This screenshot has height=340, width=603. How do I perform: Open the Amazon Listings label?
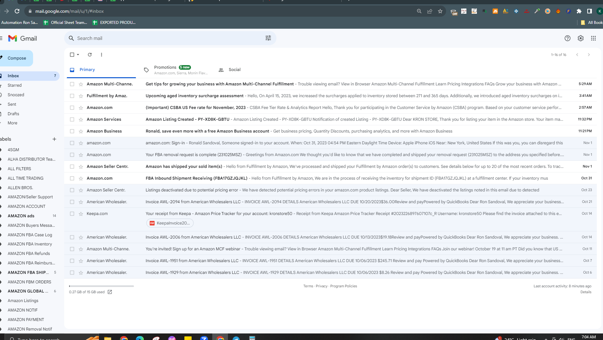(23, 301)
